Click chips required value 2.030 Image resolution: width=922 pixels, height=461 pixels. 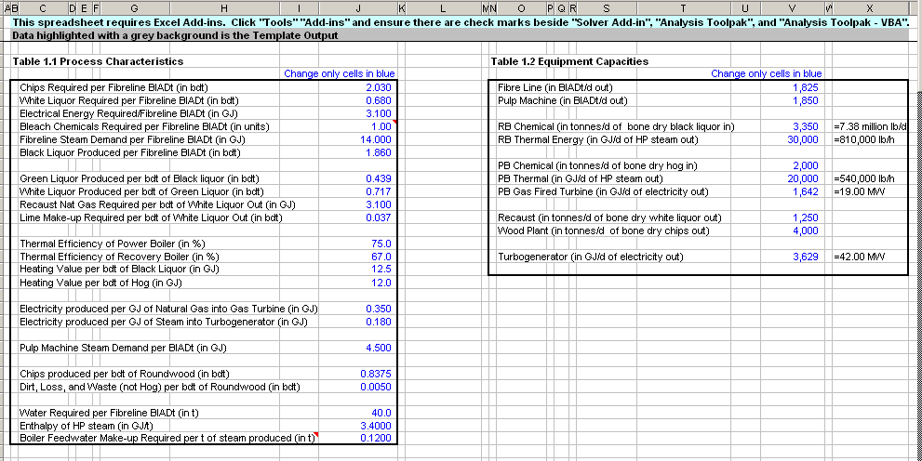click(378, 87)
